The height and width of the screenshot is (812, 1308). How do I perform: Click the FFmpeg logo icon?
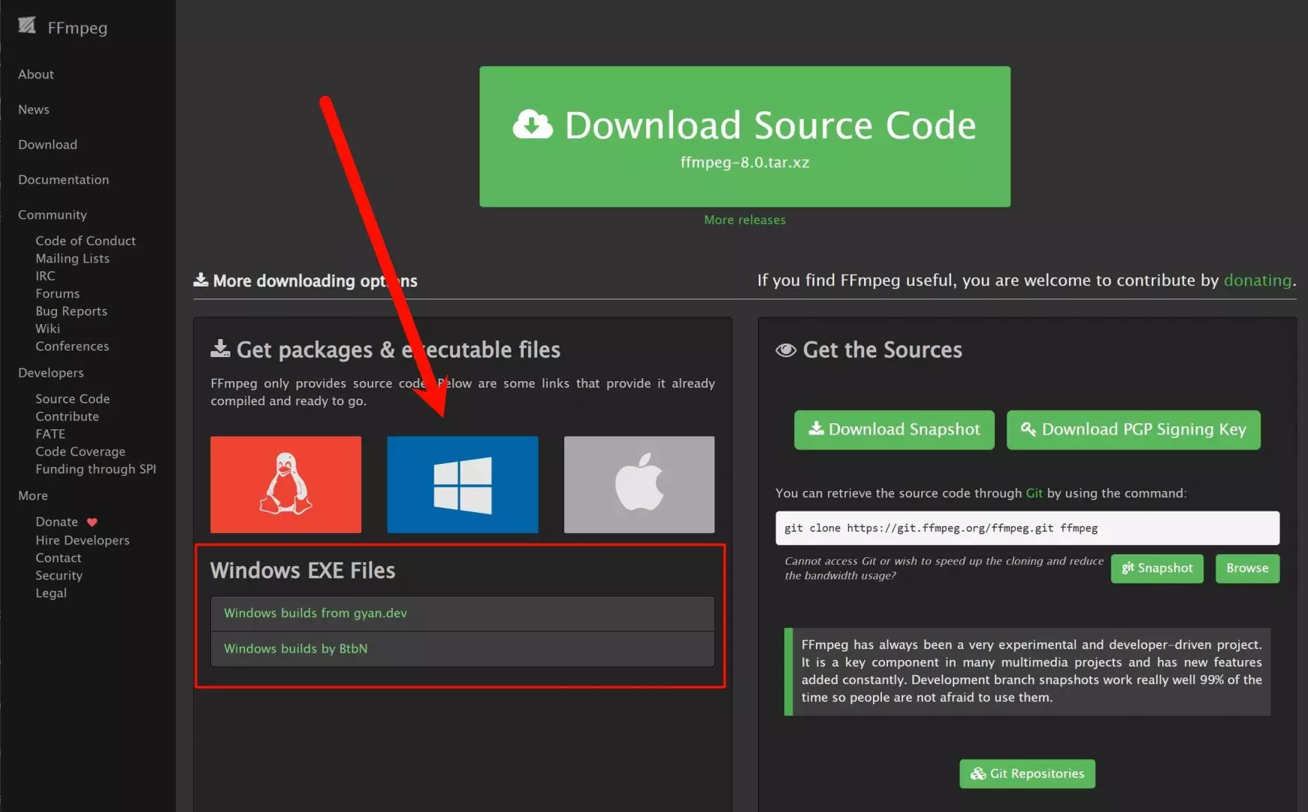[x=27, y=26]
